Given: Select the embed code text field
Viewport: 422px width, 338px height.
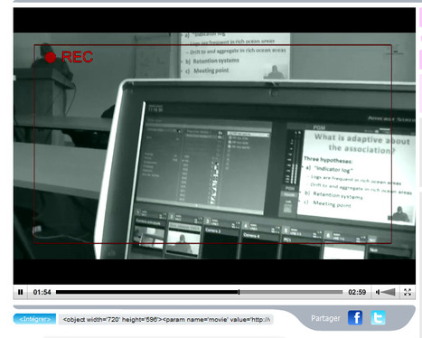Looking at the screenshot, I should [166, 320].
